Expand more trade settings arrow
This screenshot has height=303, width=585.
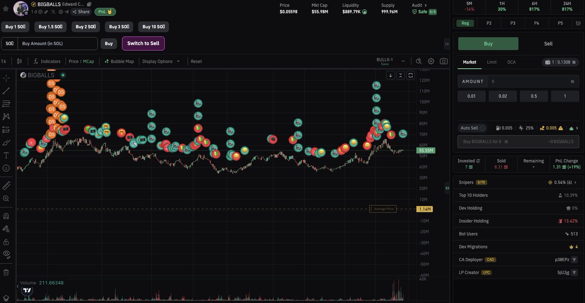tap(577, 128)
